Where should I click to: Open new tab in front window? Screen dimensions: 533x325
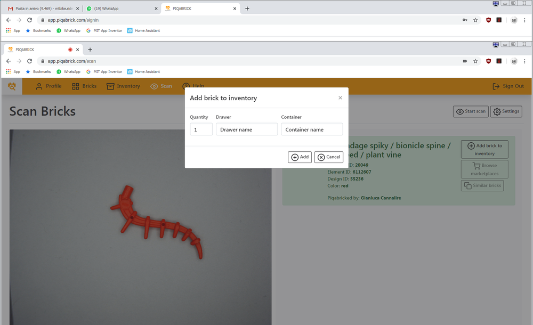[90, 50]
